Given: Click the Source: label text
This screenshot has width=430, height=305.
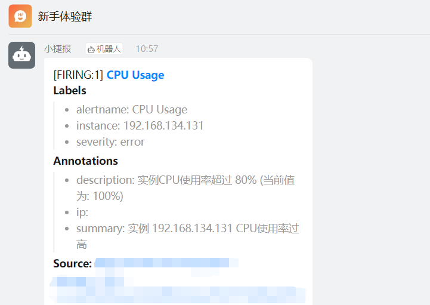Looking at the screenshot, I should point(72,264).
